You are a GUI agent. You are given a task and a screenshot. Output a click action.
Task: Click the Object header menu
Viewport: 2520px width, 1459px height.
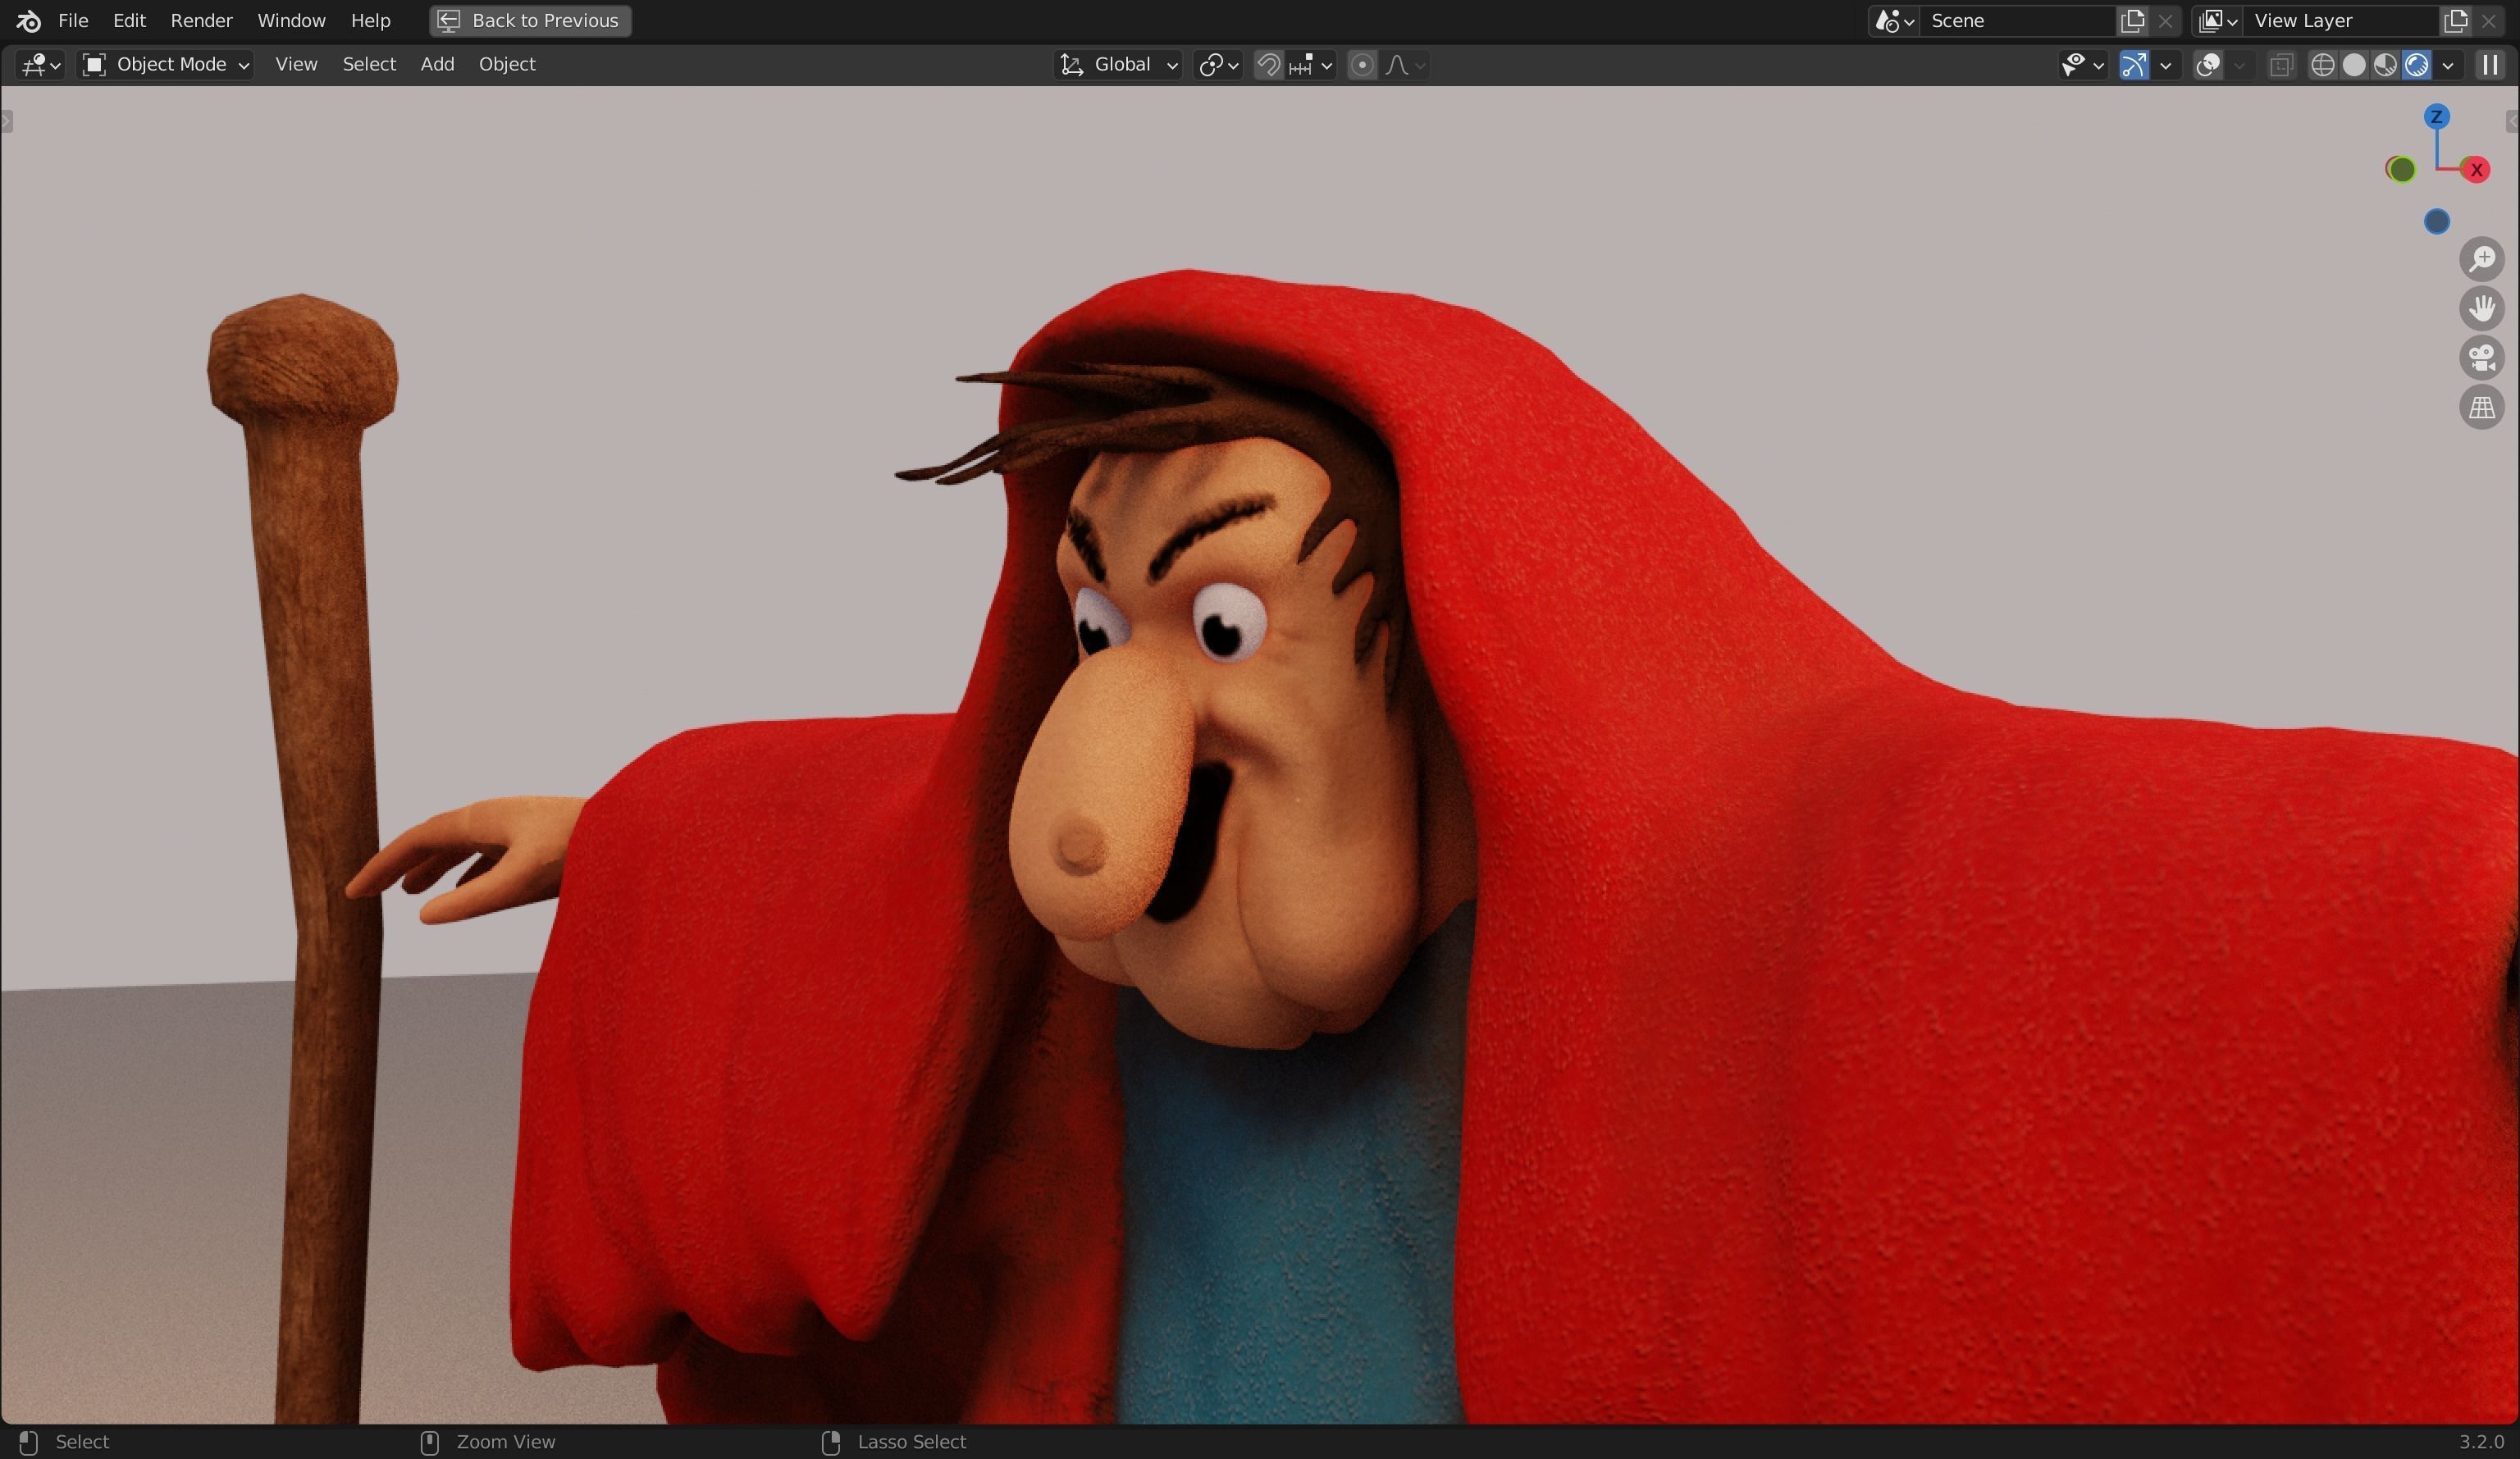click(507, 65)
